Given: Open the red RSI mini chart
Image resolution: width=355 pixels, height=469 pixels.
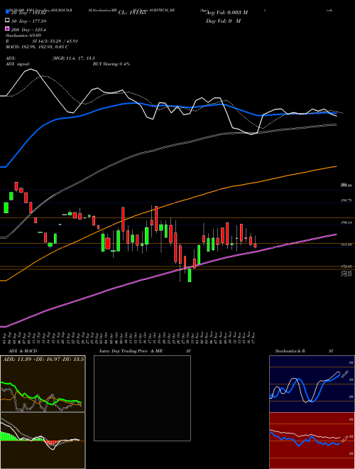Looking at the screenshot, I should point(312,441).
